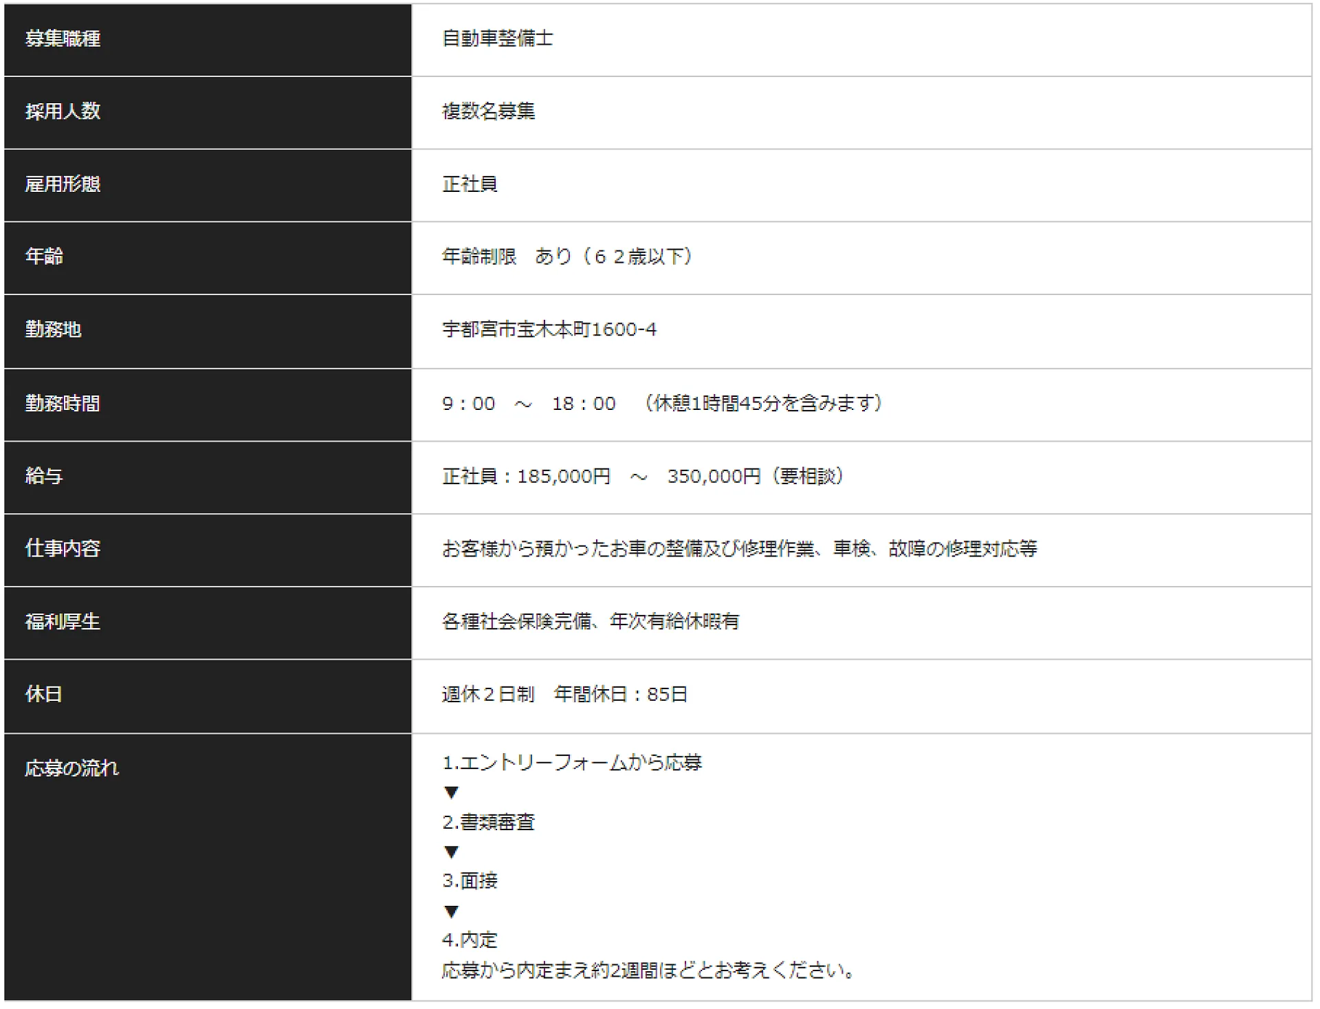Click the working hours 9:00～18:00 text
Image resolution: width=1320 pixels, height=1009 pixels.
[x=529, y=404]
